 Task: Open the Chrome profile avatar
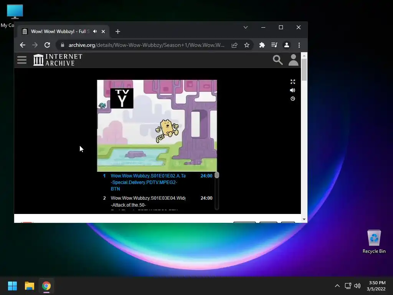(x=286, y=45)
